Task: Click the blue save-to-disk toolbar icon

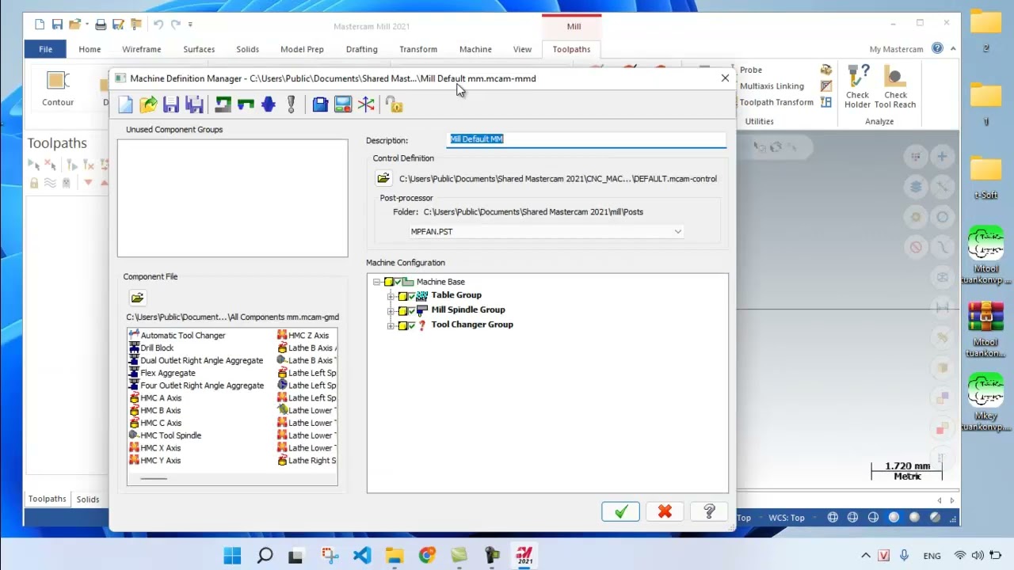Action: pos(320,104)
